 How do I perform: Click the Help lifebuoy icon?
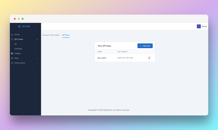[x=12, y=58]
